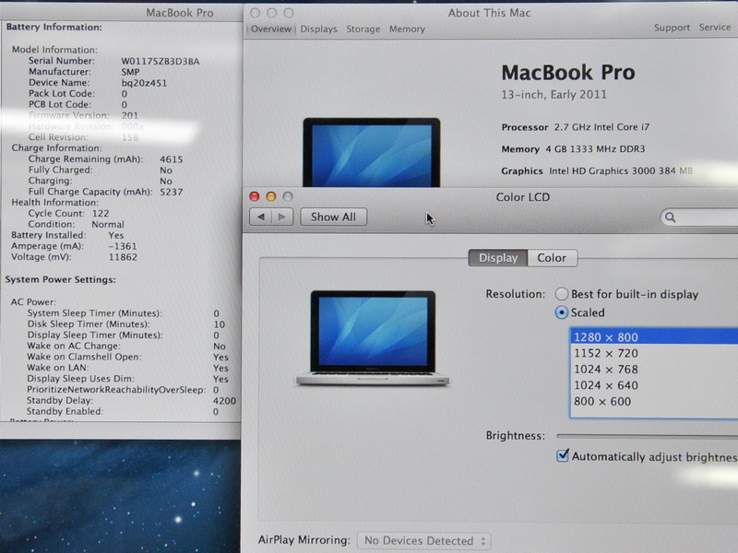Select the 1280 × 800 resolution
Screen dimensions: 738x553
(654, 337)
